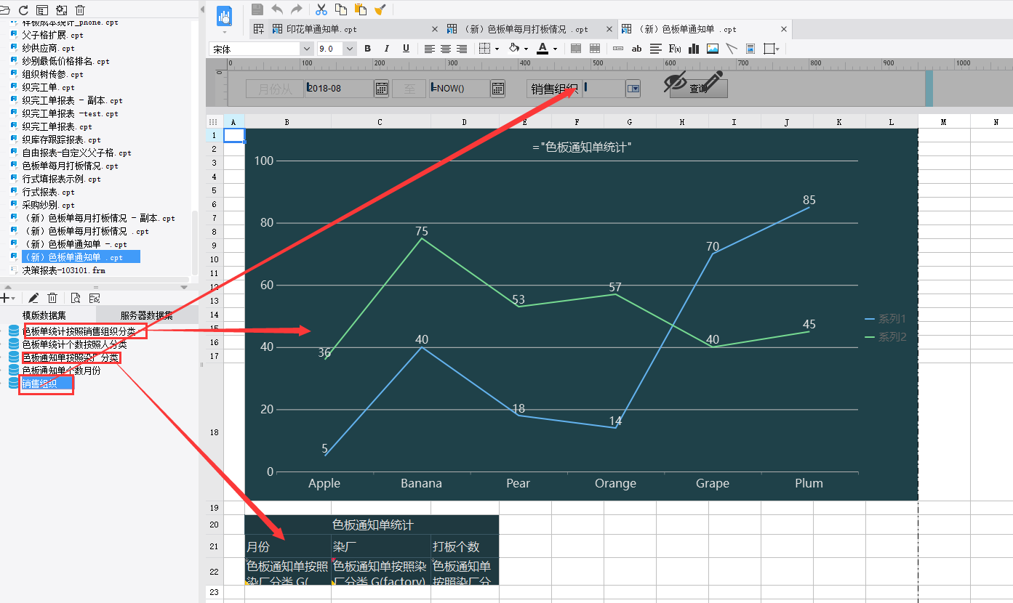Screen dimensions: 1013x603
Task: Click the 查询 query button
Action: pyautogui.click(x=698, y=89)
